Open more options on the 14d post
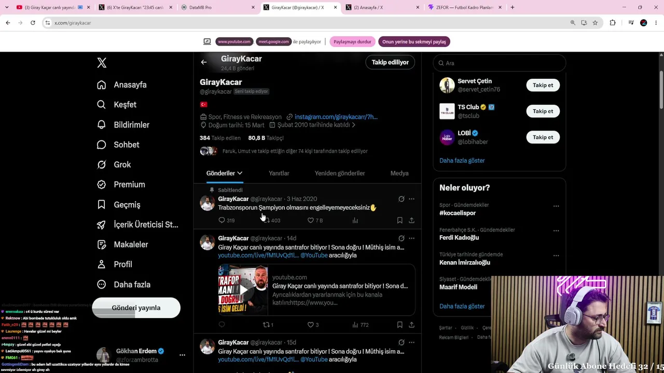The width and height of the screenshot is (664, 373). [x=411, y=238]
